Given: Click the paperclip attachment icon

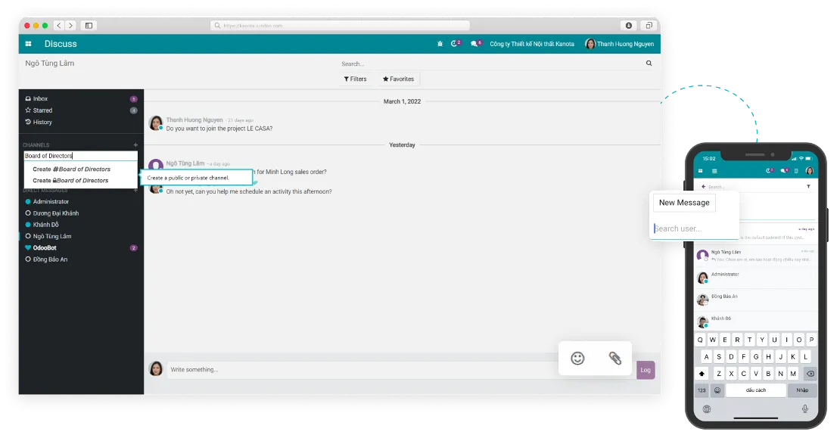Looking at the screenshot, I should [x=615, y=359].
